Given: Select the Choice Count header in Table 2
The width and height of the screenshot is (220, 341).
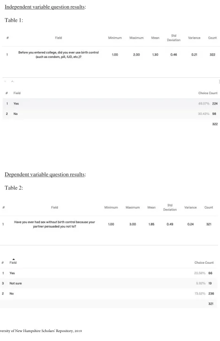Looking at the screenshot, I should [x=204, y=263].
